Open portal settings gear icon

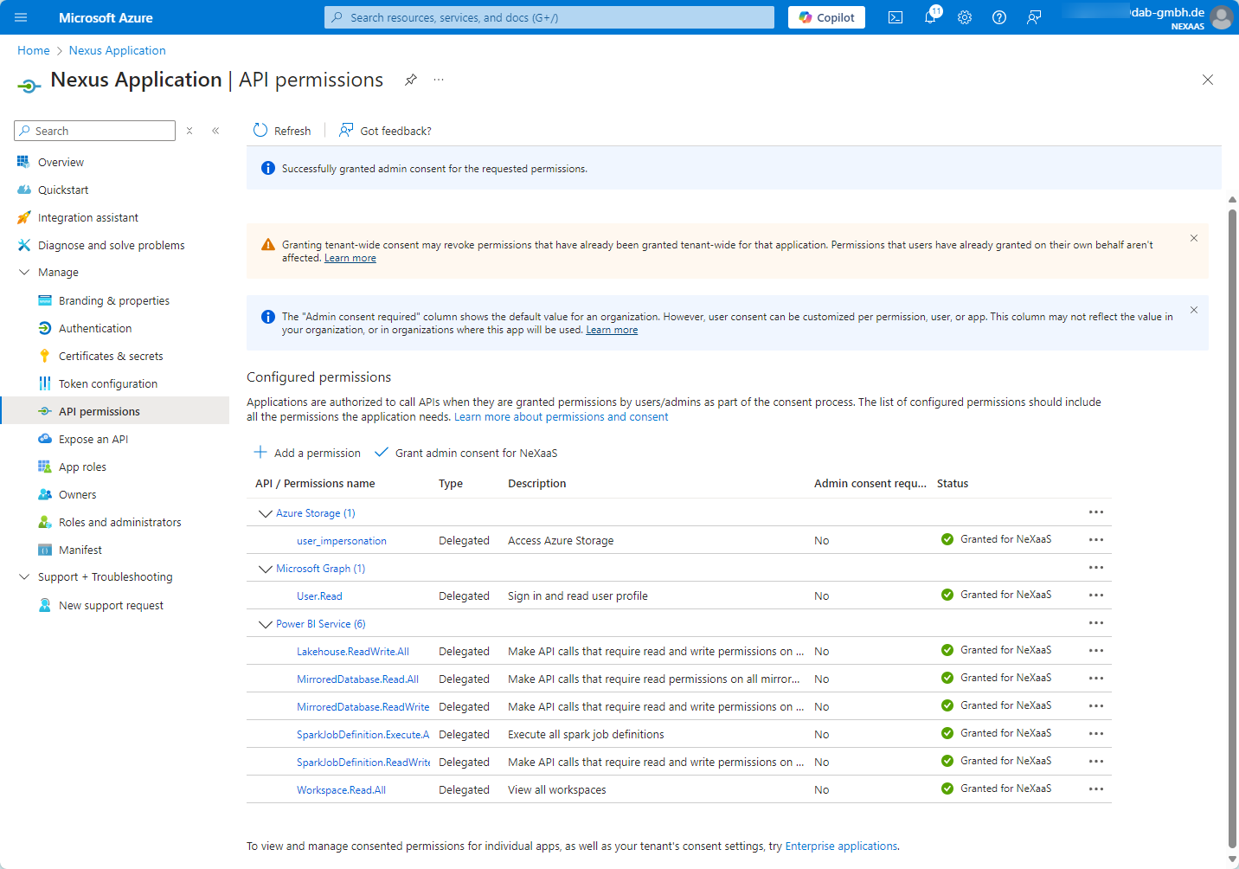[965, 17]
